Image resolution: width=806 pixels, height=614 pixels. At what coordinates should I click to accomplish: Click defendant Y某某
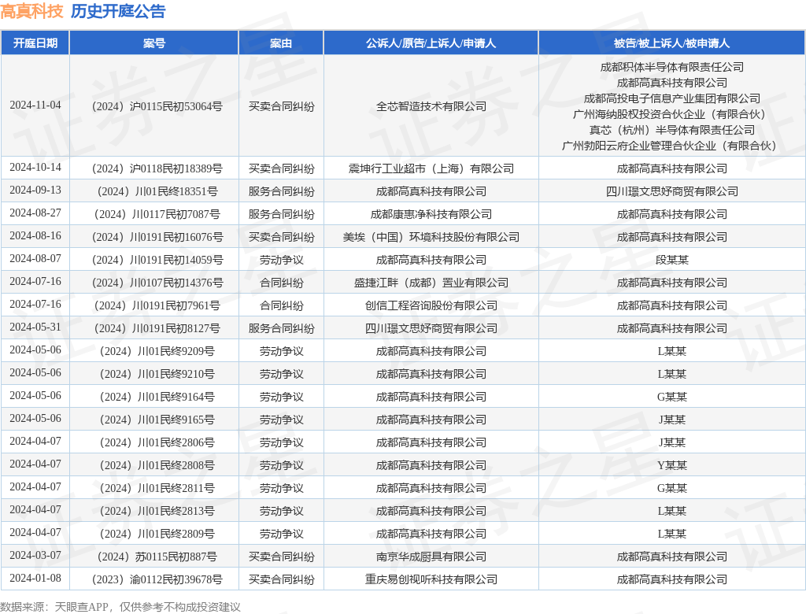(672, 465)
